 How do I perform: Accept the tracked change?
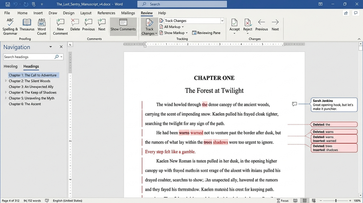pyautogui.click(x=234, y=24)
